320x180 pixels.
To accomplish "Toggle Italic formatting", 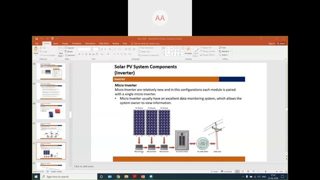I will pyautogui.click(x=83, y=54).
